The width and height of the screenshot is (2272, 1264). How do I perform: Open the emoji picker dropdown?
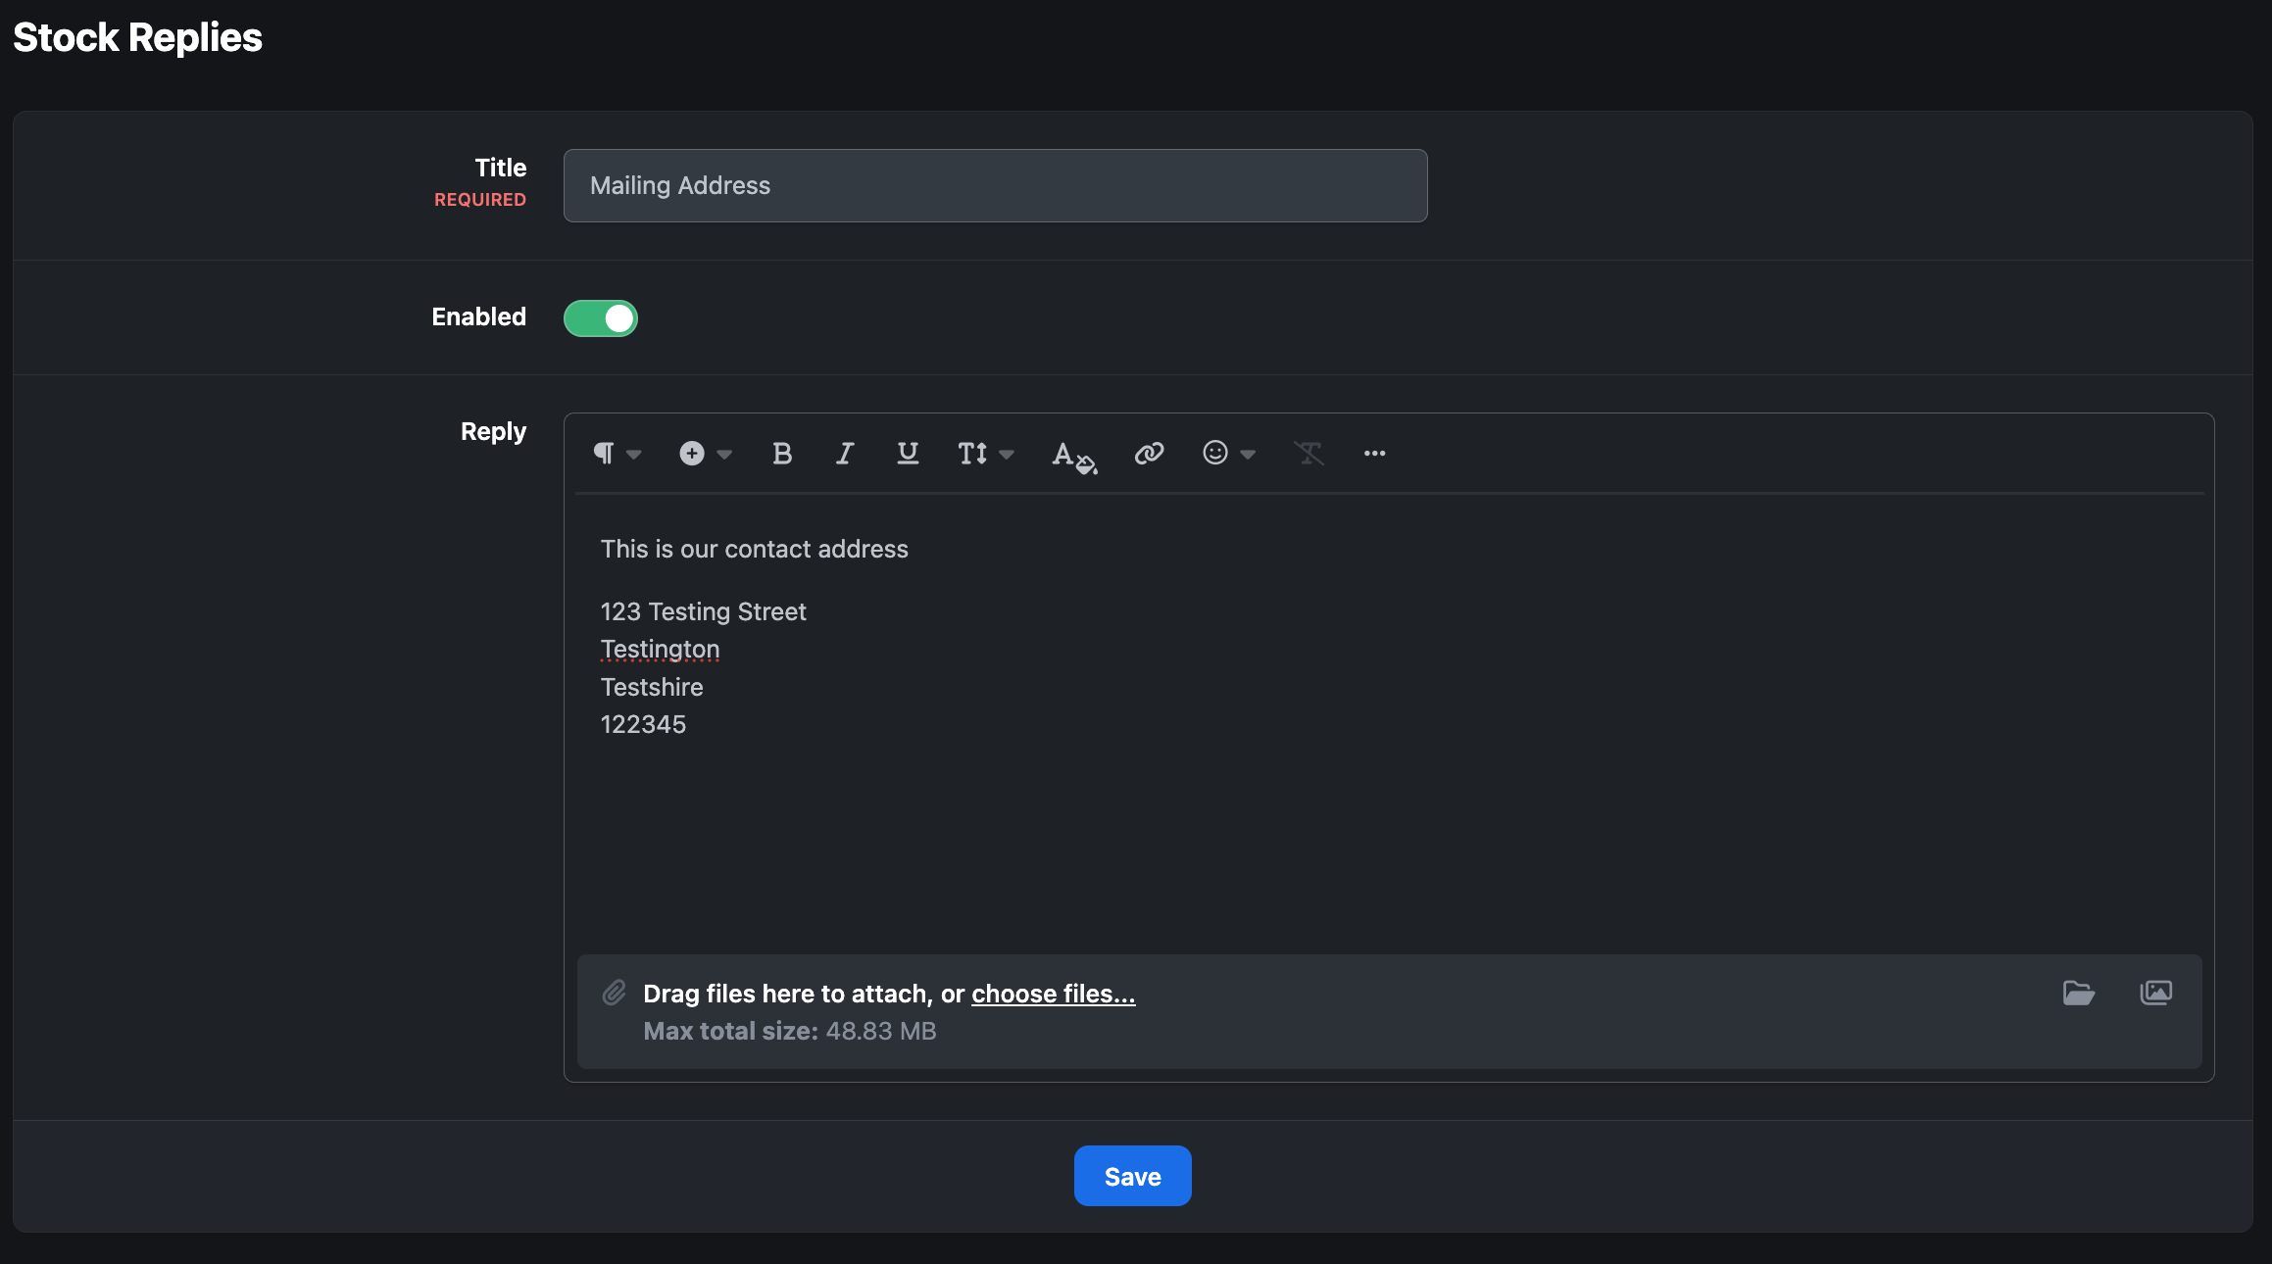pos(1229,454)
